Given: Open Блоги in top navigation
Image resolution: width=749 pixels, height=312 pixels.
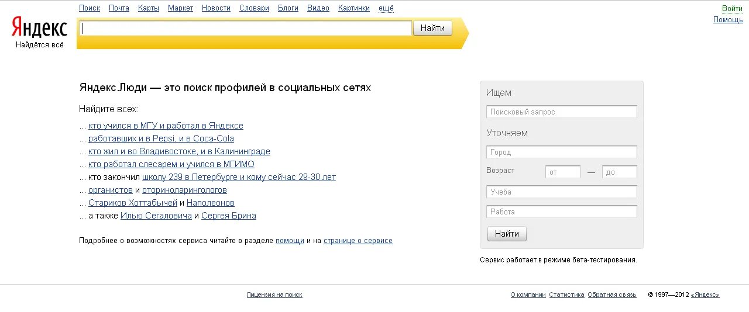Looking at the screenshot, I should (288, 8).
